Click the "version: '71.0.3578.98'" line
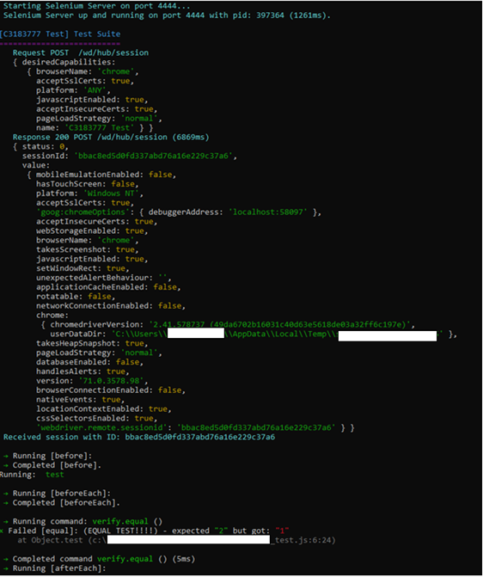 click(92, 381)
